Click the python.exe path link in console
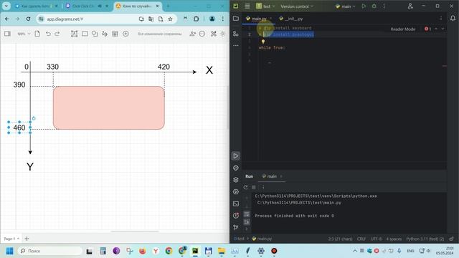Viewport: 459px width, 258px height. pos(316,196)
